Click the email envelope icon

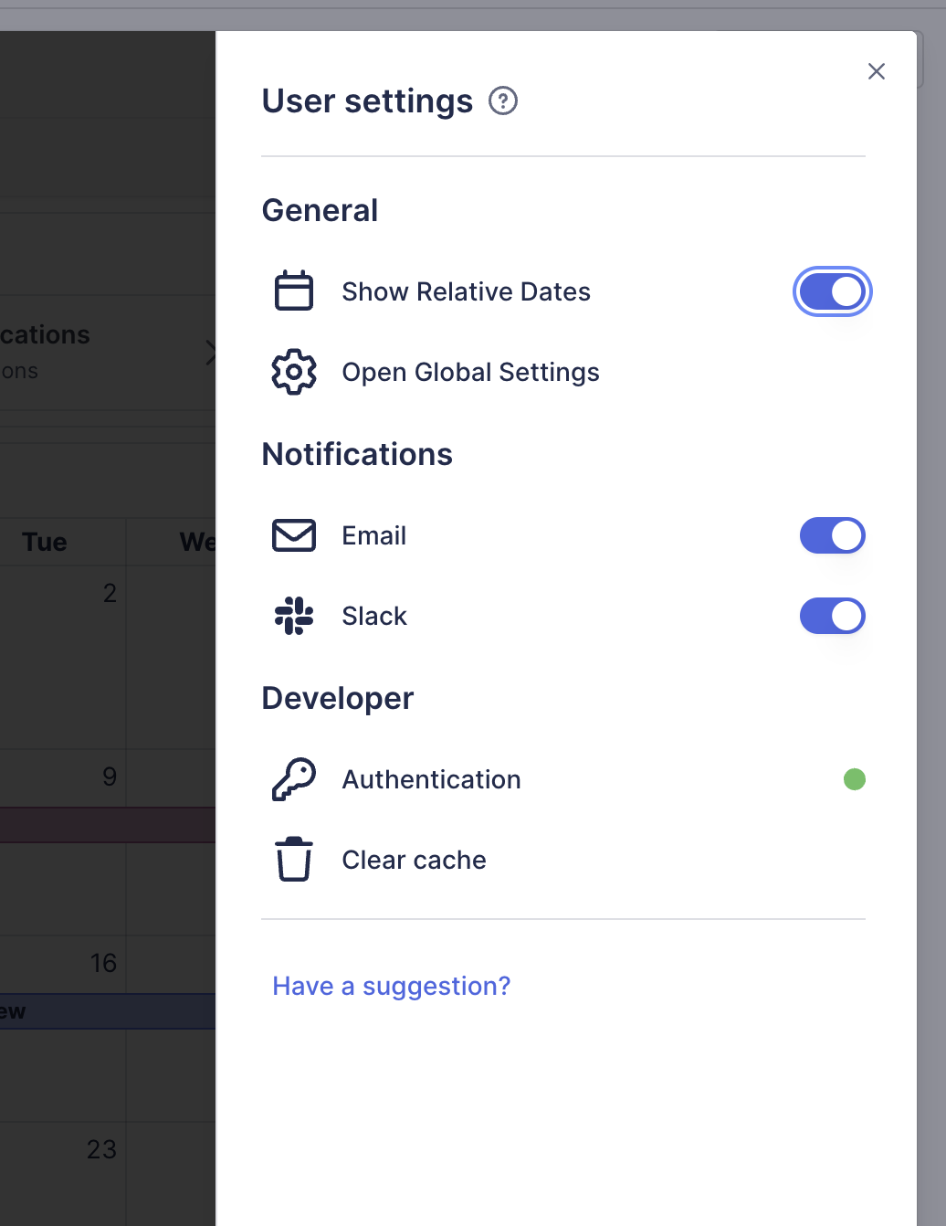[293, 535]
